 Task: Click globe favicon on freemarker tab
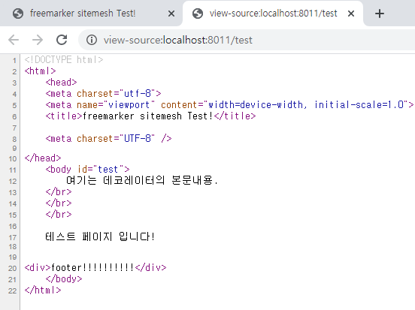point(18,14)
